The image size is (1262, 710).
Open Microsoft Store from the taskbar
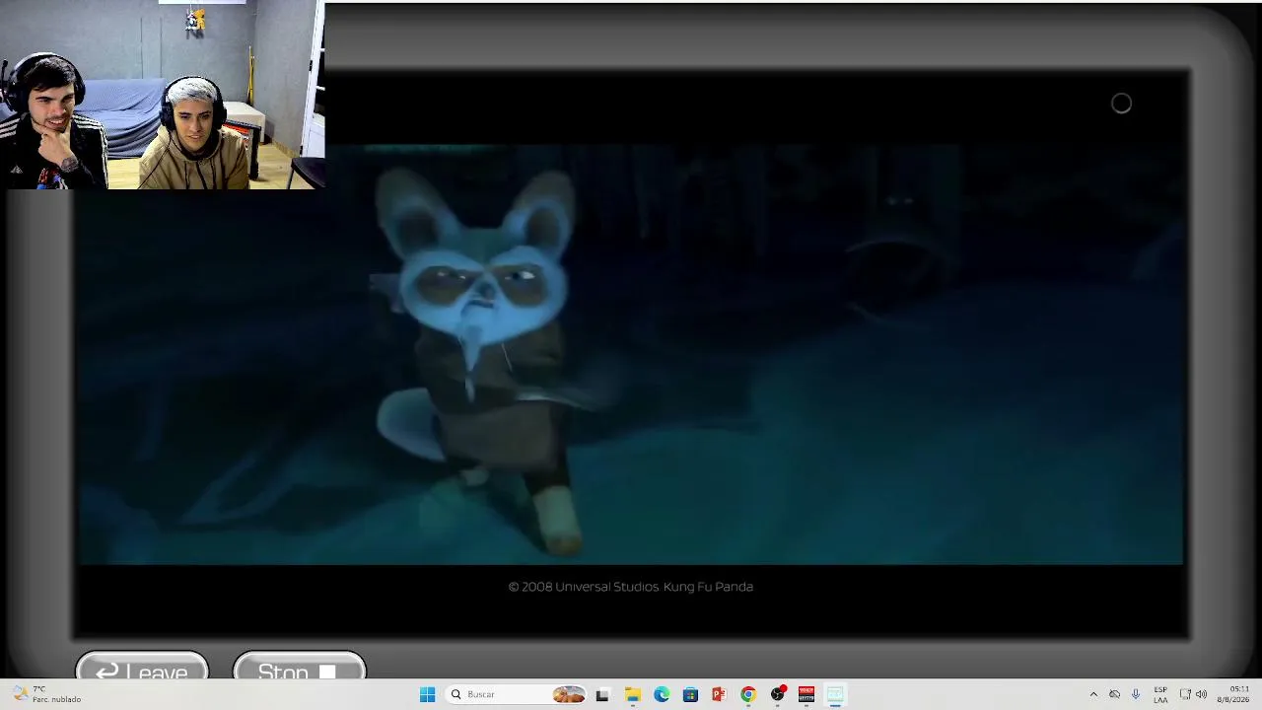click(690, 694)
